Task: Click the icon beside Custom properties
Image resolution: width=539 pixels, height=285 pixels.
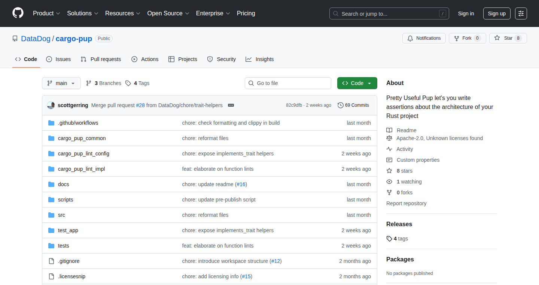Action: click(x=389, y=160)
